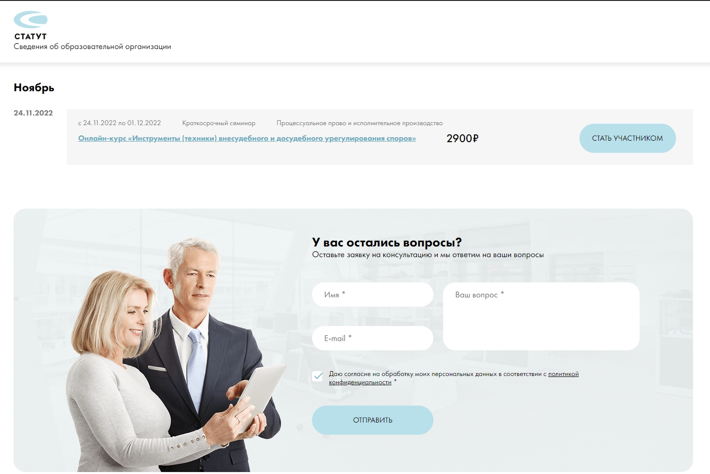Click the businessman and woman photo
Viewport: 710px width, 474px height.
point(175,355)
